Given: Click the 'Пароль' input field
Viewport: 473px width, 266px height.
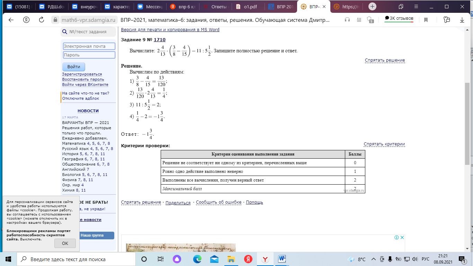Looking at the screenshot, I should click(89, 55).
